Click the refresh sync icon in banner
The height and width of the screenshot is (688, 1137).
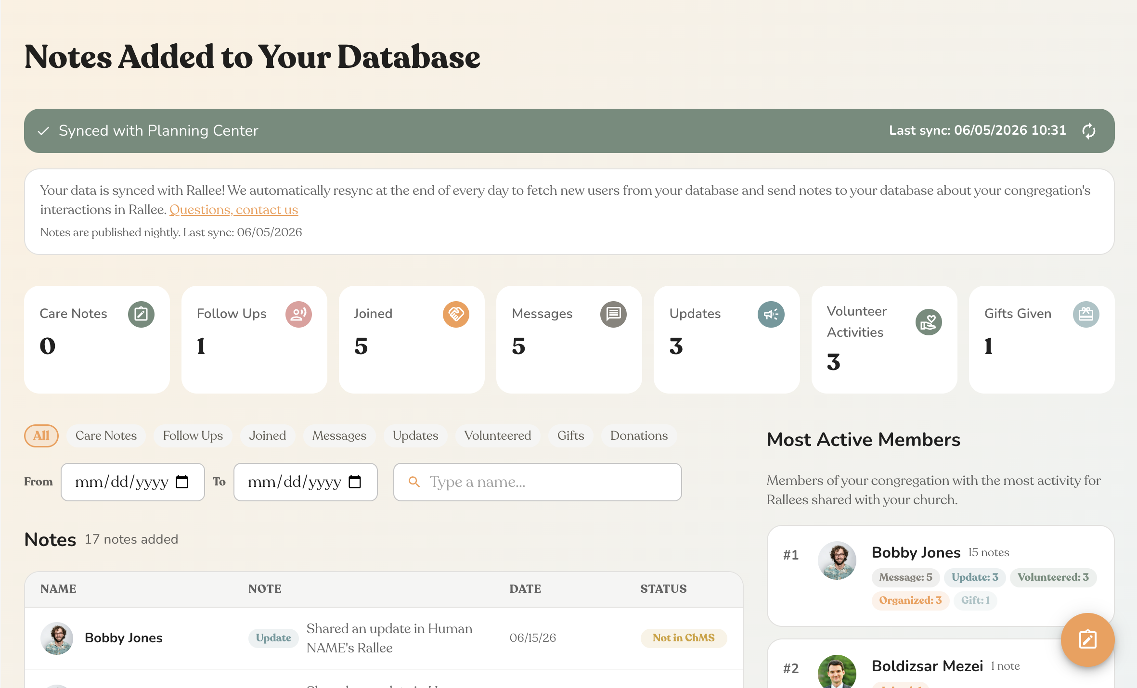1089,131
